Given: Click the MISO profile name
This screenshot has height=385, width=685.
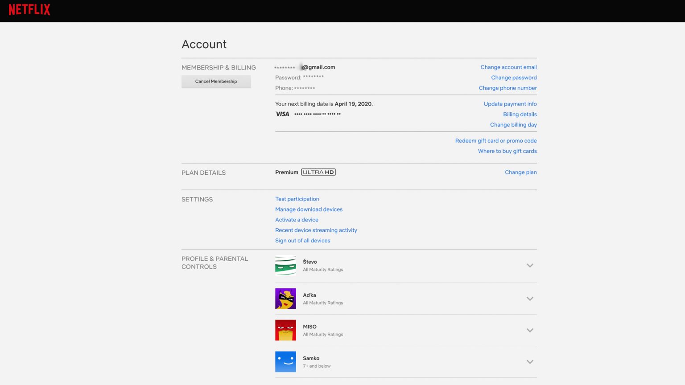Looking at the screenshot, I should [x=309, y=327].
